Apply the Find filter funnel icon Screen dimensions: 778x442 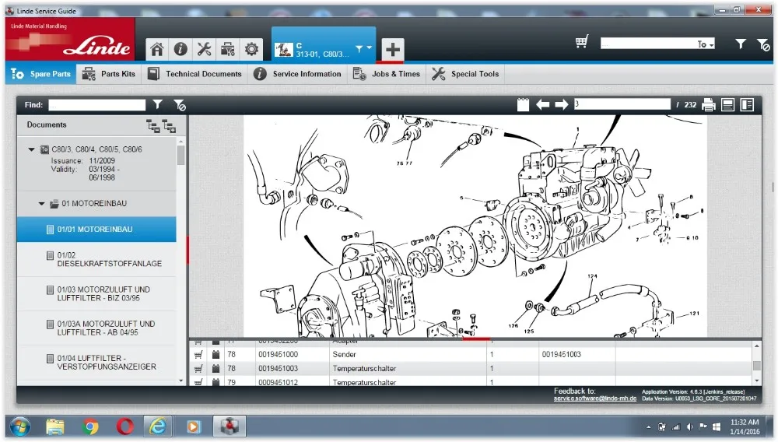coord(157,104)
